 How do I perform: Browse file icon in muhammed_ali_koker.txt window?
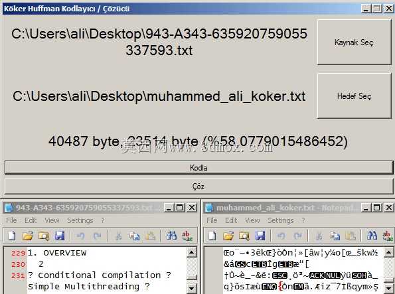coord(244,236)
